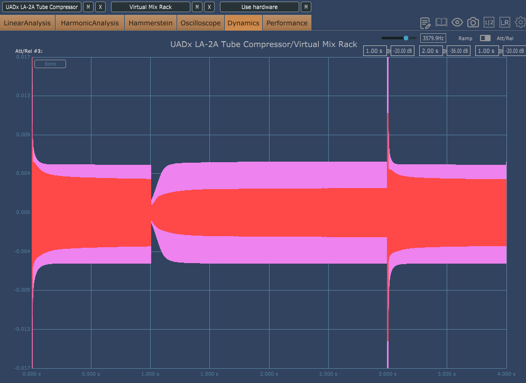Switch to the HarmonicAnalysis tab
Image resolution: width=526 pixels, height=383 pixels.
click(90, 23)
